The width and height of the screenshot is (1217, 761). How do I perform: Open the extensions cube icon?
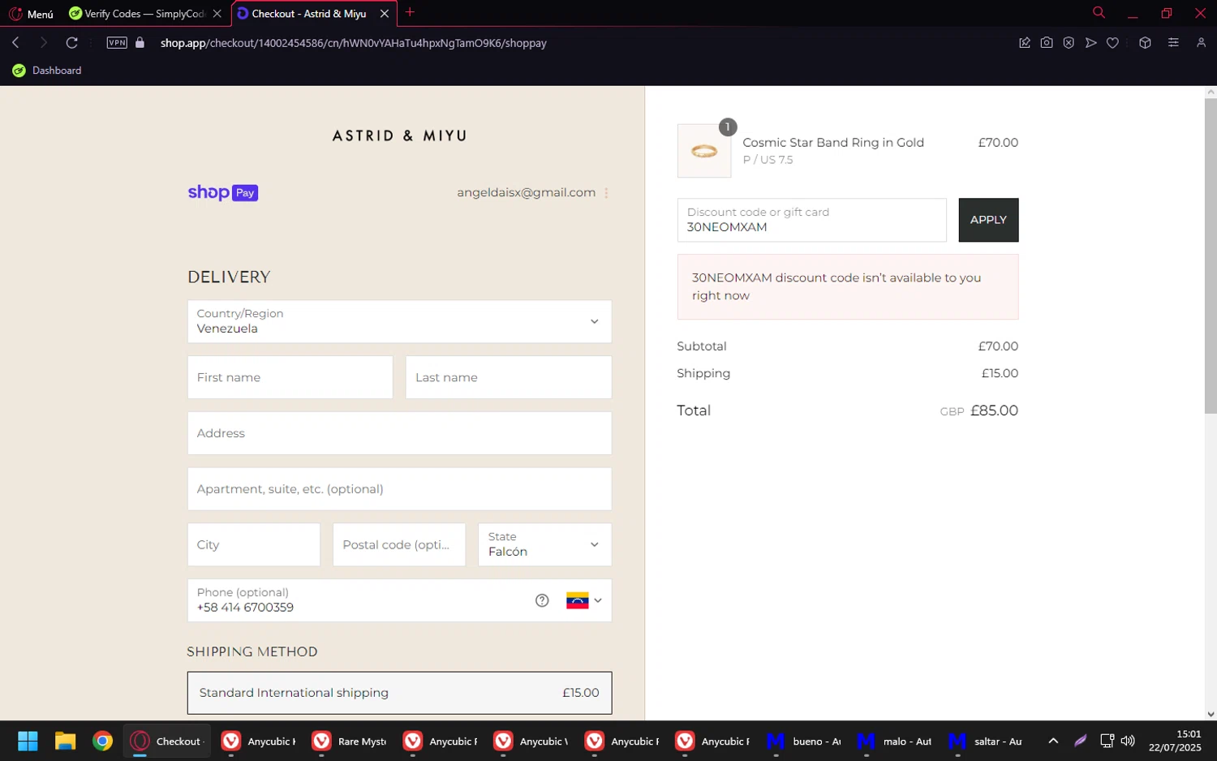point(1145,42)
